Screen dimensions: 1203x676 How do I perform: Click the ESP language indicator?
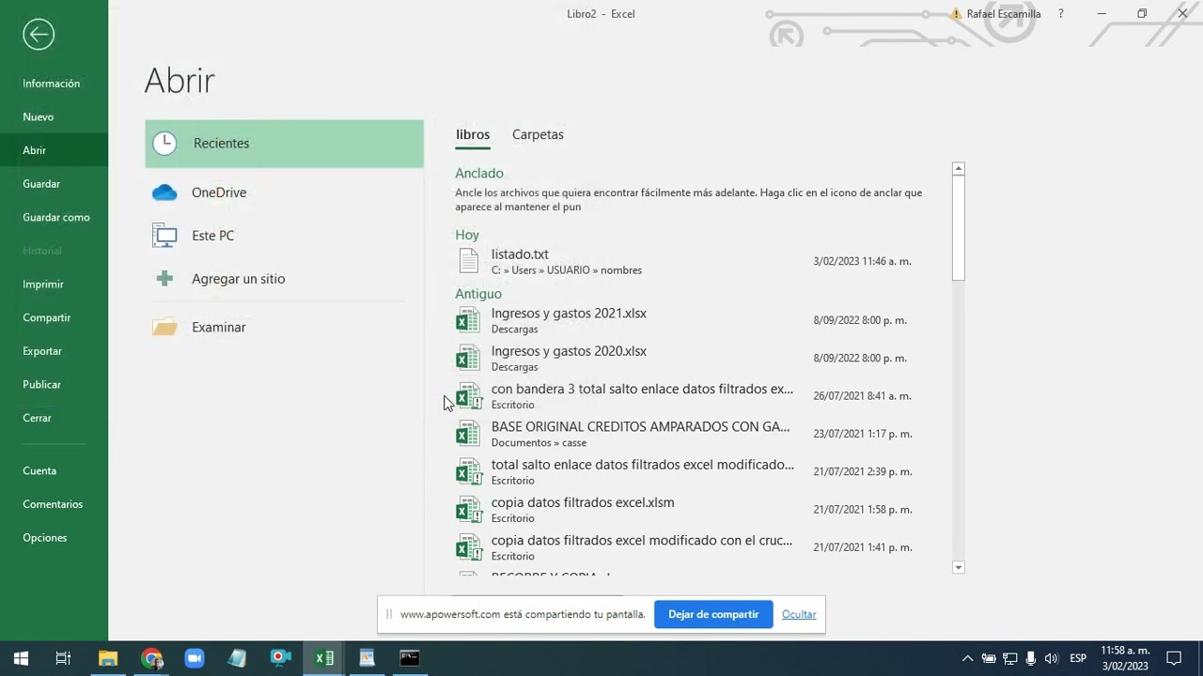click(x=1078, y=658)
